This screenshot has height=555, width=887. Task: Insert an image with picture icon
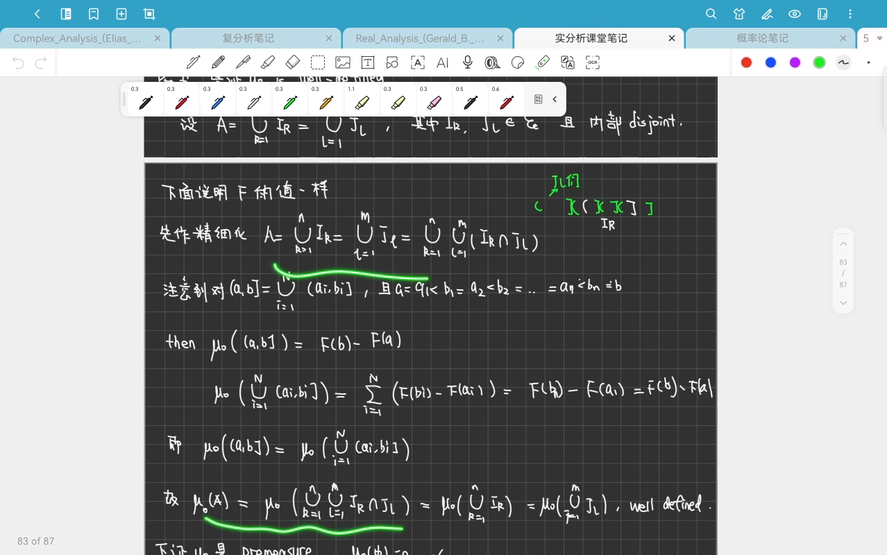[343, 62]
